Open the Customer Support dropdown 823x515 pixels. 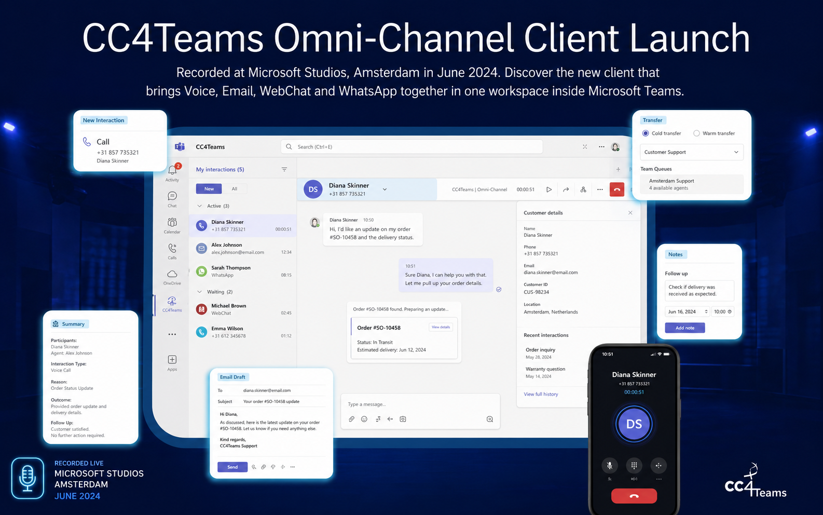pos(692,152)
